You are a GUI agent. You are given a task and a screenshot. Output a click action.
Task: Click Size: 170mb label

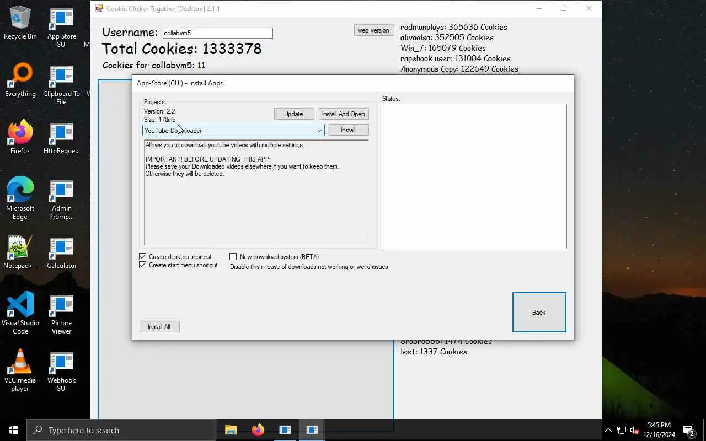click(x=159, y=120)
